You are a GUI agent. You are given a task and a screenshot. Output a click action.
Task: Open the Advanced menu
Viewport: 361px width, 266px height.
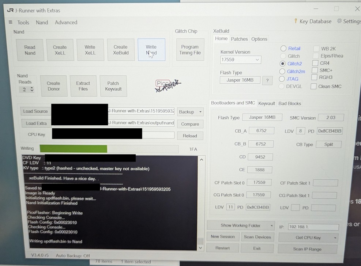point(66,23)
